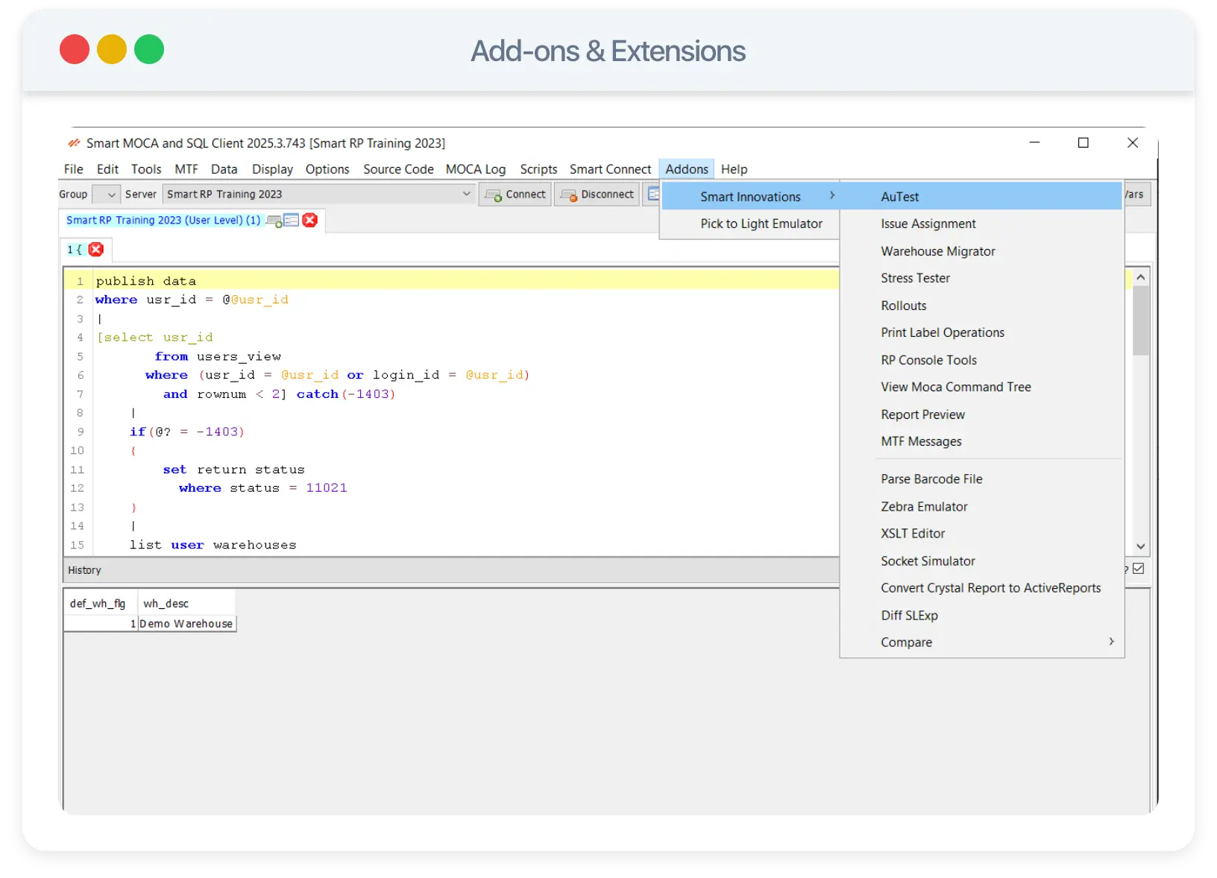Screen dimensions: 1217x878
Task: Click the Disconnect button
Action: pos(597,195)
